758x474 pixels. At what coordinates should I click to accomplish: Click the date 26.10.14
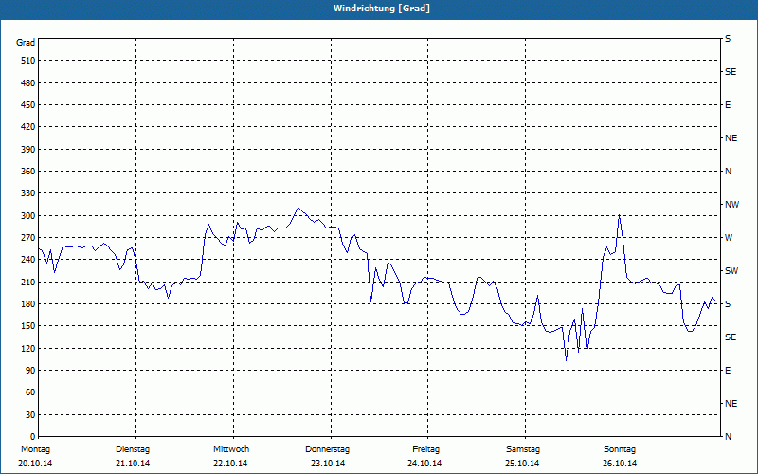pyautogui.click(x=620, y=464)
